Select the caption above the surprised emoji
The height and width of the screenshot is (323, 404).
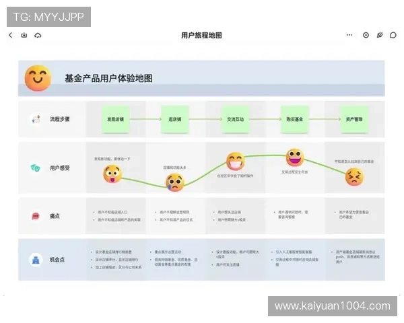pyautogui.click(x=112, y=159)
